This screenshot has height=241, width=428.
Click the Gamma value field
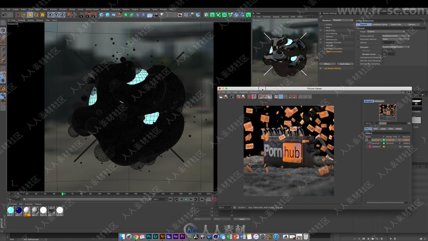point(388,43)
